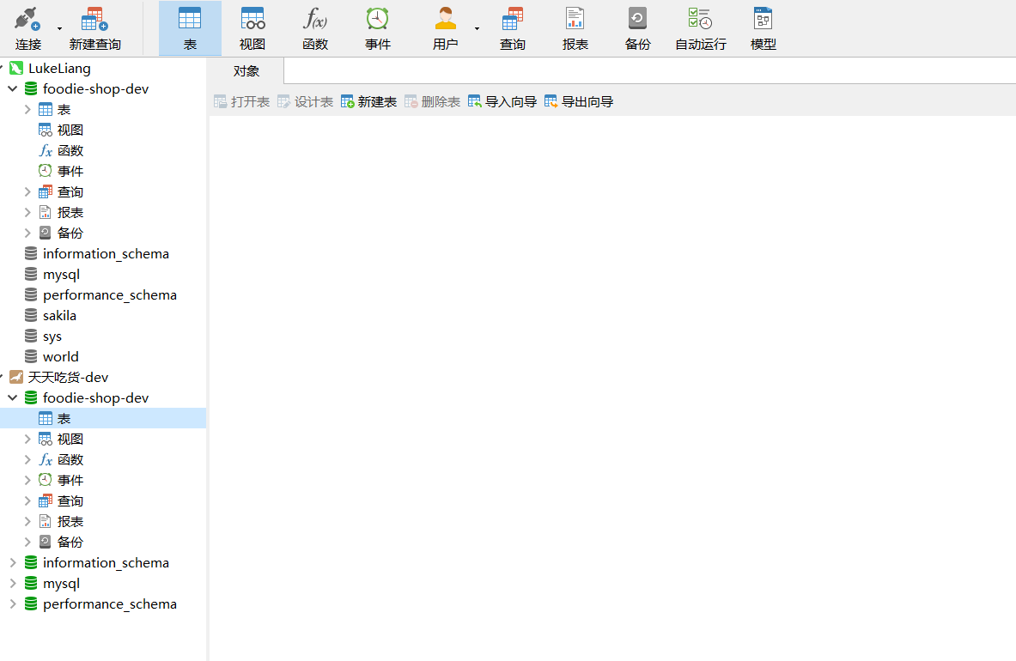
Task: Select the 表 (Table) toolbar button
Action: tap(190, 28)
